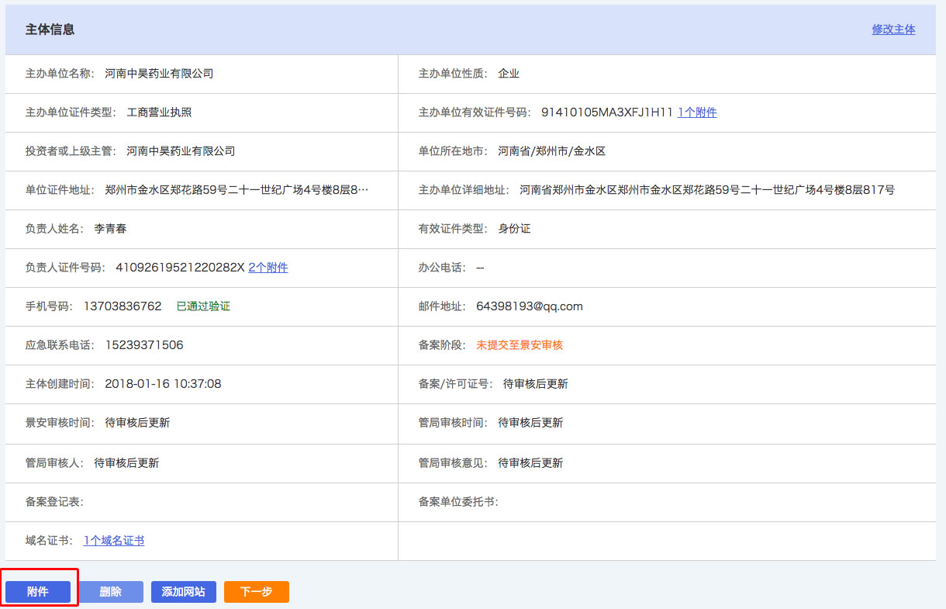The width and height of the screenshot is (946, 609).
Task: Click the 主办单位详细地址 full address value
Action: pyautogui.click(x=706, y=190)
